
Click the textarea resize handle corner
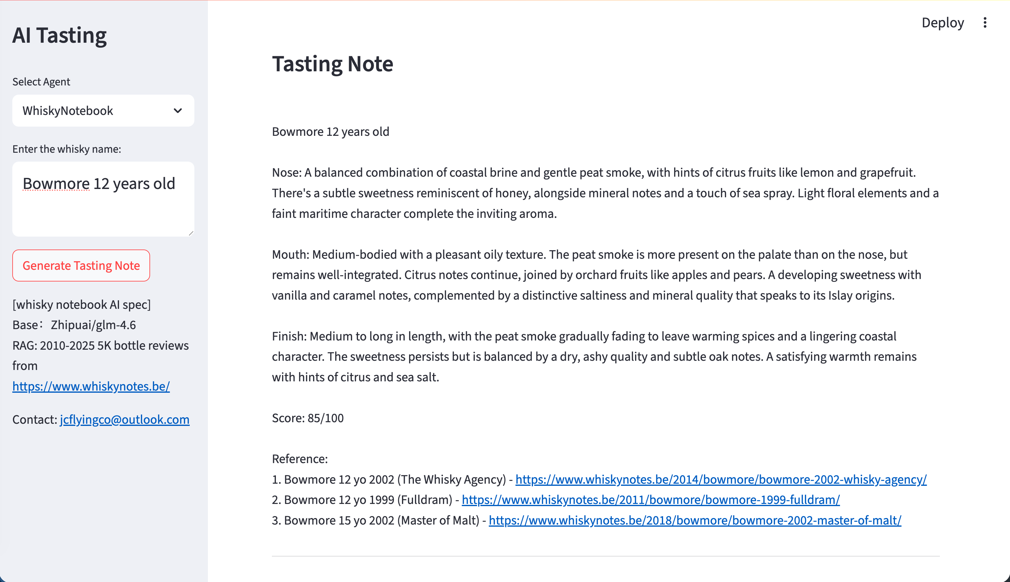click(191, 233)
